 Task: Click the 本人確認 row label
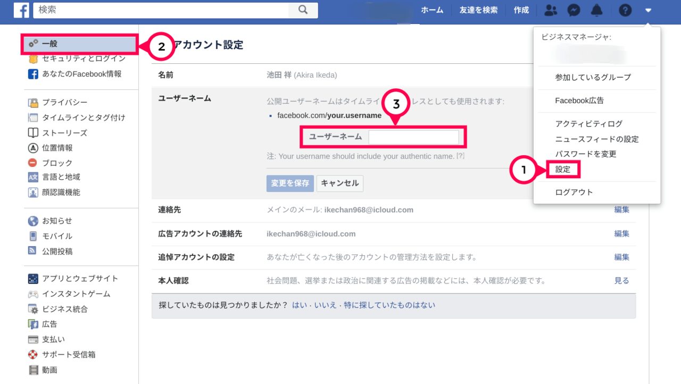(x=173, y=280)
